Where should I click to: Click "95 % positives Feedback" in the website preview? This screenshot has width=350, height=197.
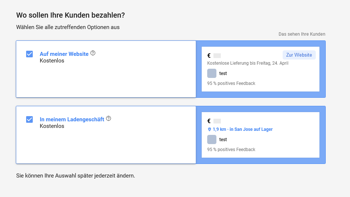pyautogui.click(x=231, y=83)
